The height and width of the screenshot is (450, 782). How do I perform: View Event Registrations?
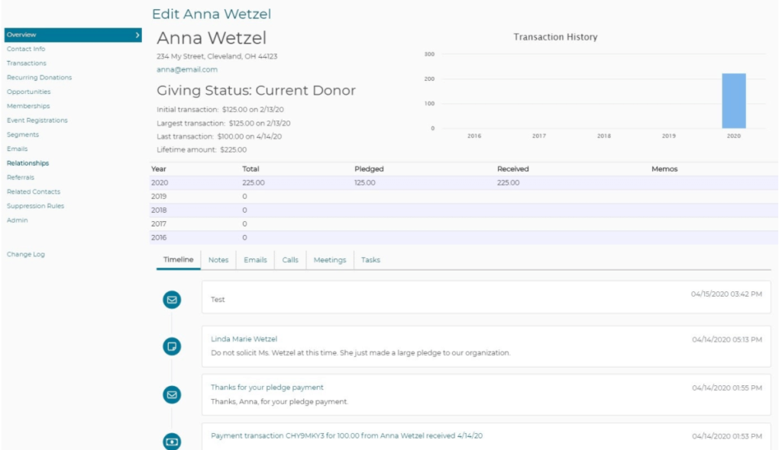pos(37,120)
